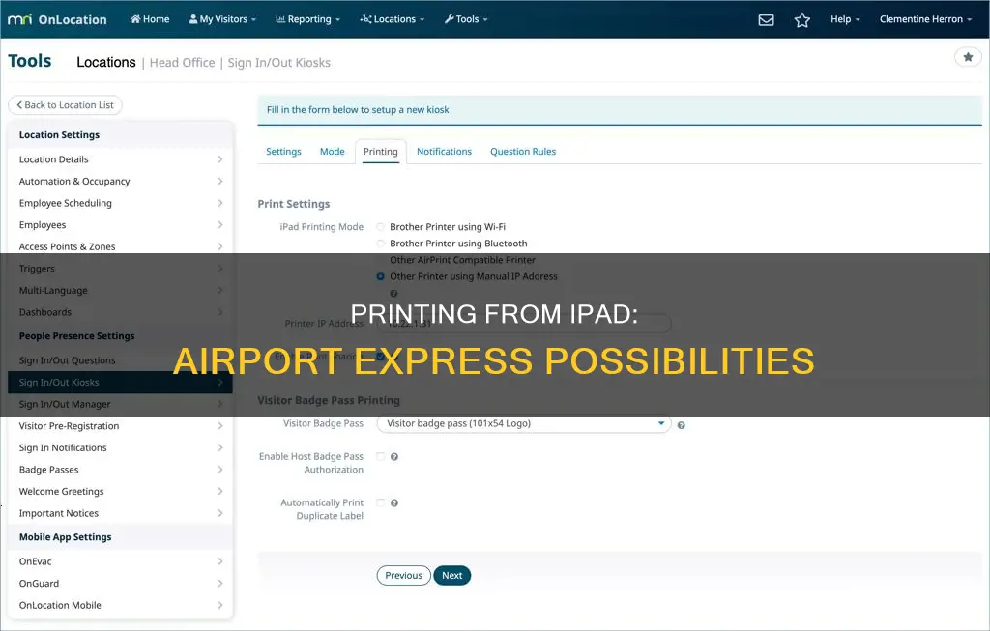This screenshot has width=990, height=631.
Task: Open Visitor Pre-Registration in sidebar
Action: click(x=120, y=426)
